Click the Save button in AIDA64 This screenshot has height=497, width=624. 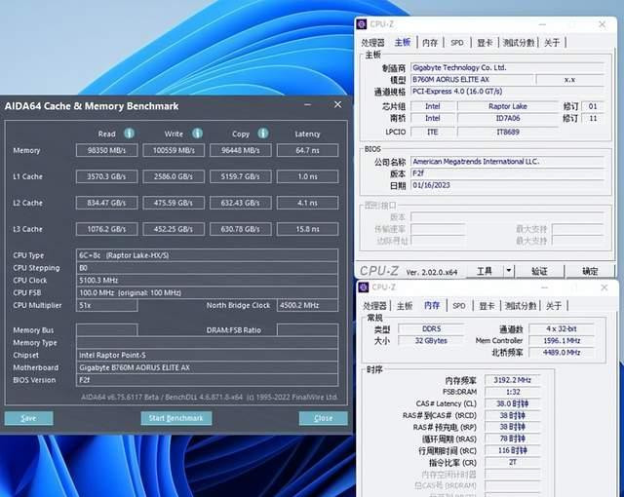[x=28, y=418]
